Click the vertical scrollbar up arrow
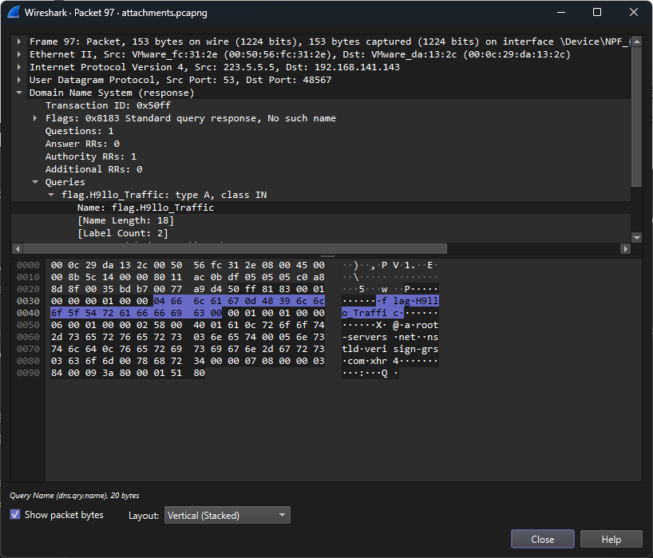 (637, 42)
